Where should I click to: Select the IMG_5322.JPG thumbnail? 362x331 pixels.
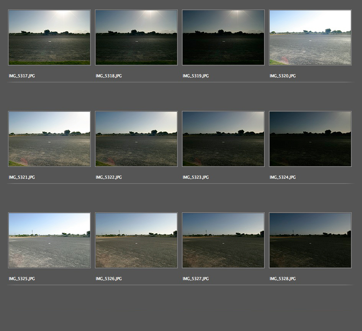coord(136,139)
